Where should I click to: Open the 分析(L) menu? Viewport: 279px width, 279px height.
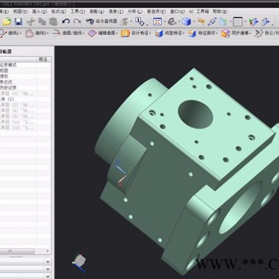135,11
